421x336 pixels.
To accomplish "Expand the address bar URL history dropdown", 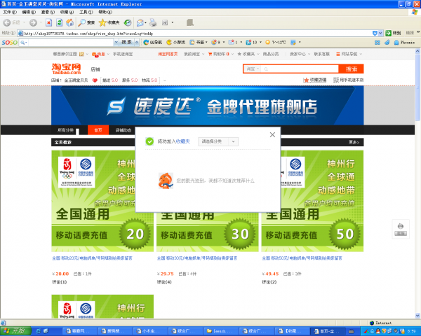I will (x=380, y=33).
